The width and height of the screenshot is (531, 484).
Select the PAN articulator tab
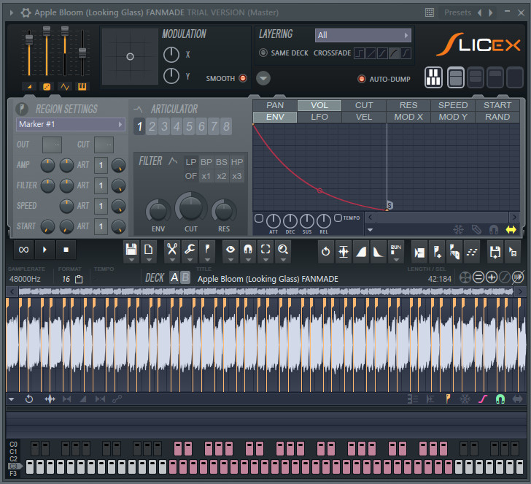pyautogui.click(x=275, y=105)
